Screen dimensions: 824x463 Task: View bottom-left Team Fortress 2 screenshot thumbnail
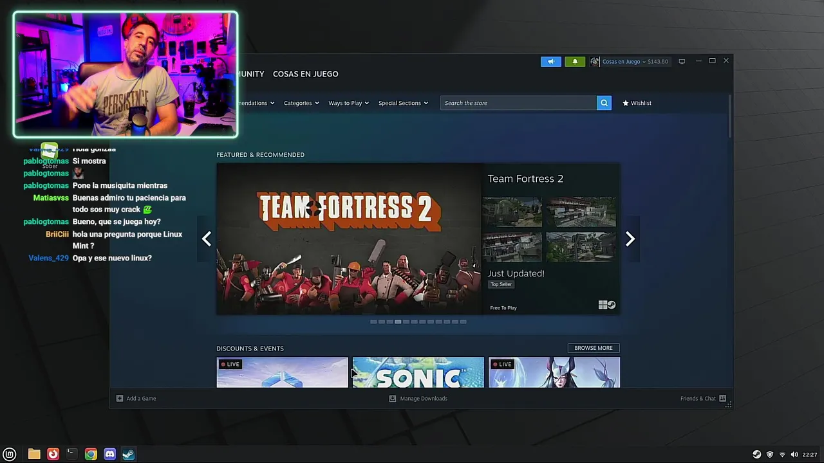click(x=512, y=247)
